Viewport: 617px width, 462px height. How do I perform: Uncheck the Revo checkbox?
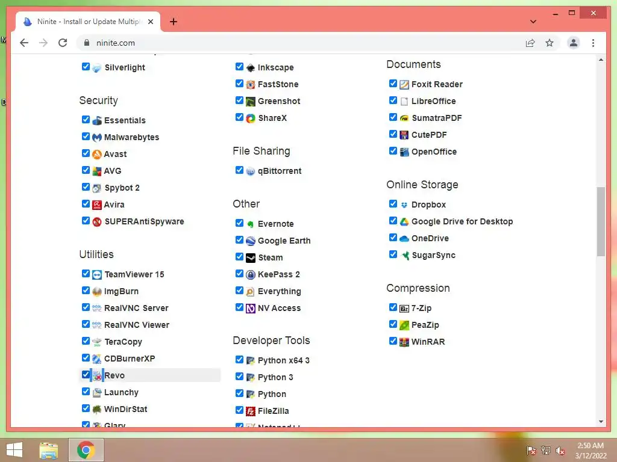pyautogui.click(x=86, y=374)
